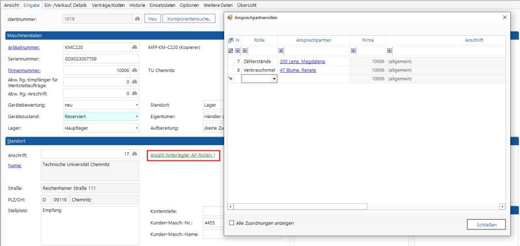Click binoculars icon in Firmennummer field
This screenshot has height=246, width=520.
pos(135,70)
